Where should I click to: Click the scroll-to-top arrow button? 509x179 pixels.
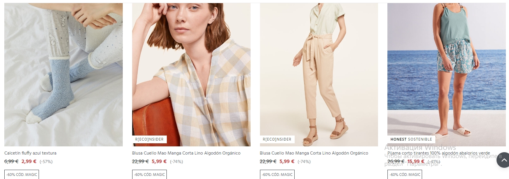tap(503, 160)
